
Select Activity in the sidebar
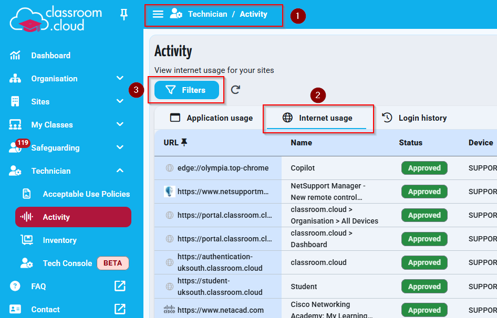(73, 217)
